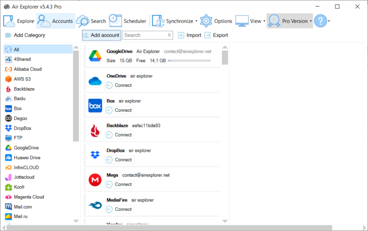
Task: Open the Pro Version dropdown
Action: pyautogui.click(x=311, y=22)
